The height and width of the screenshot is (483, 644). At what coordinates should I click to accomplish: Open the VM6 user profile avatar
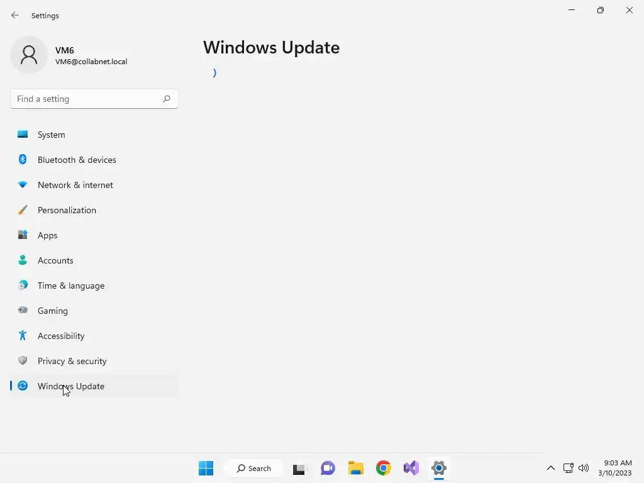[x=29, y=55]
